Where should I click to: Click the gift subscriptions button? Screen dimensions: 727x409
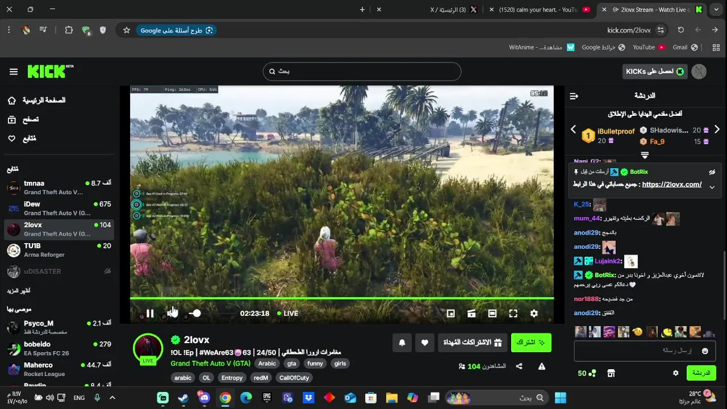click(x=473, y=343)
